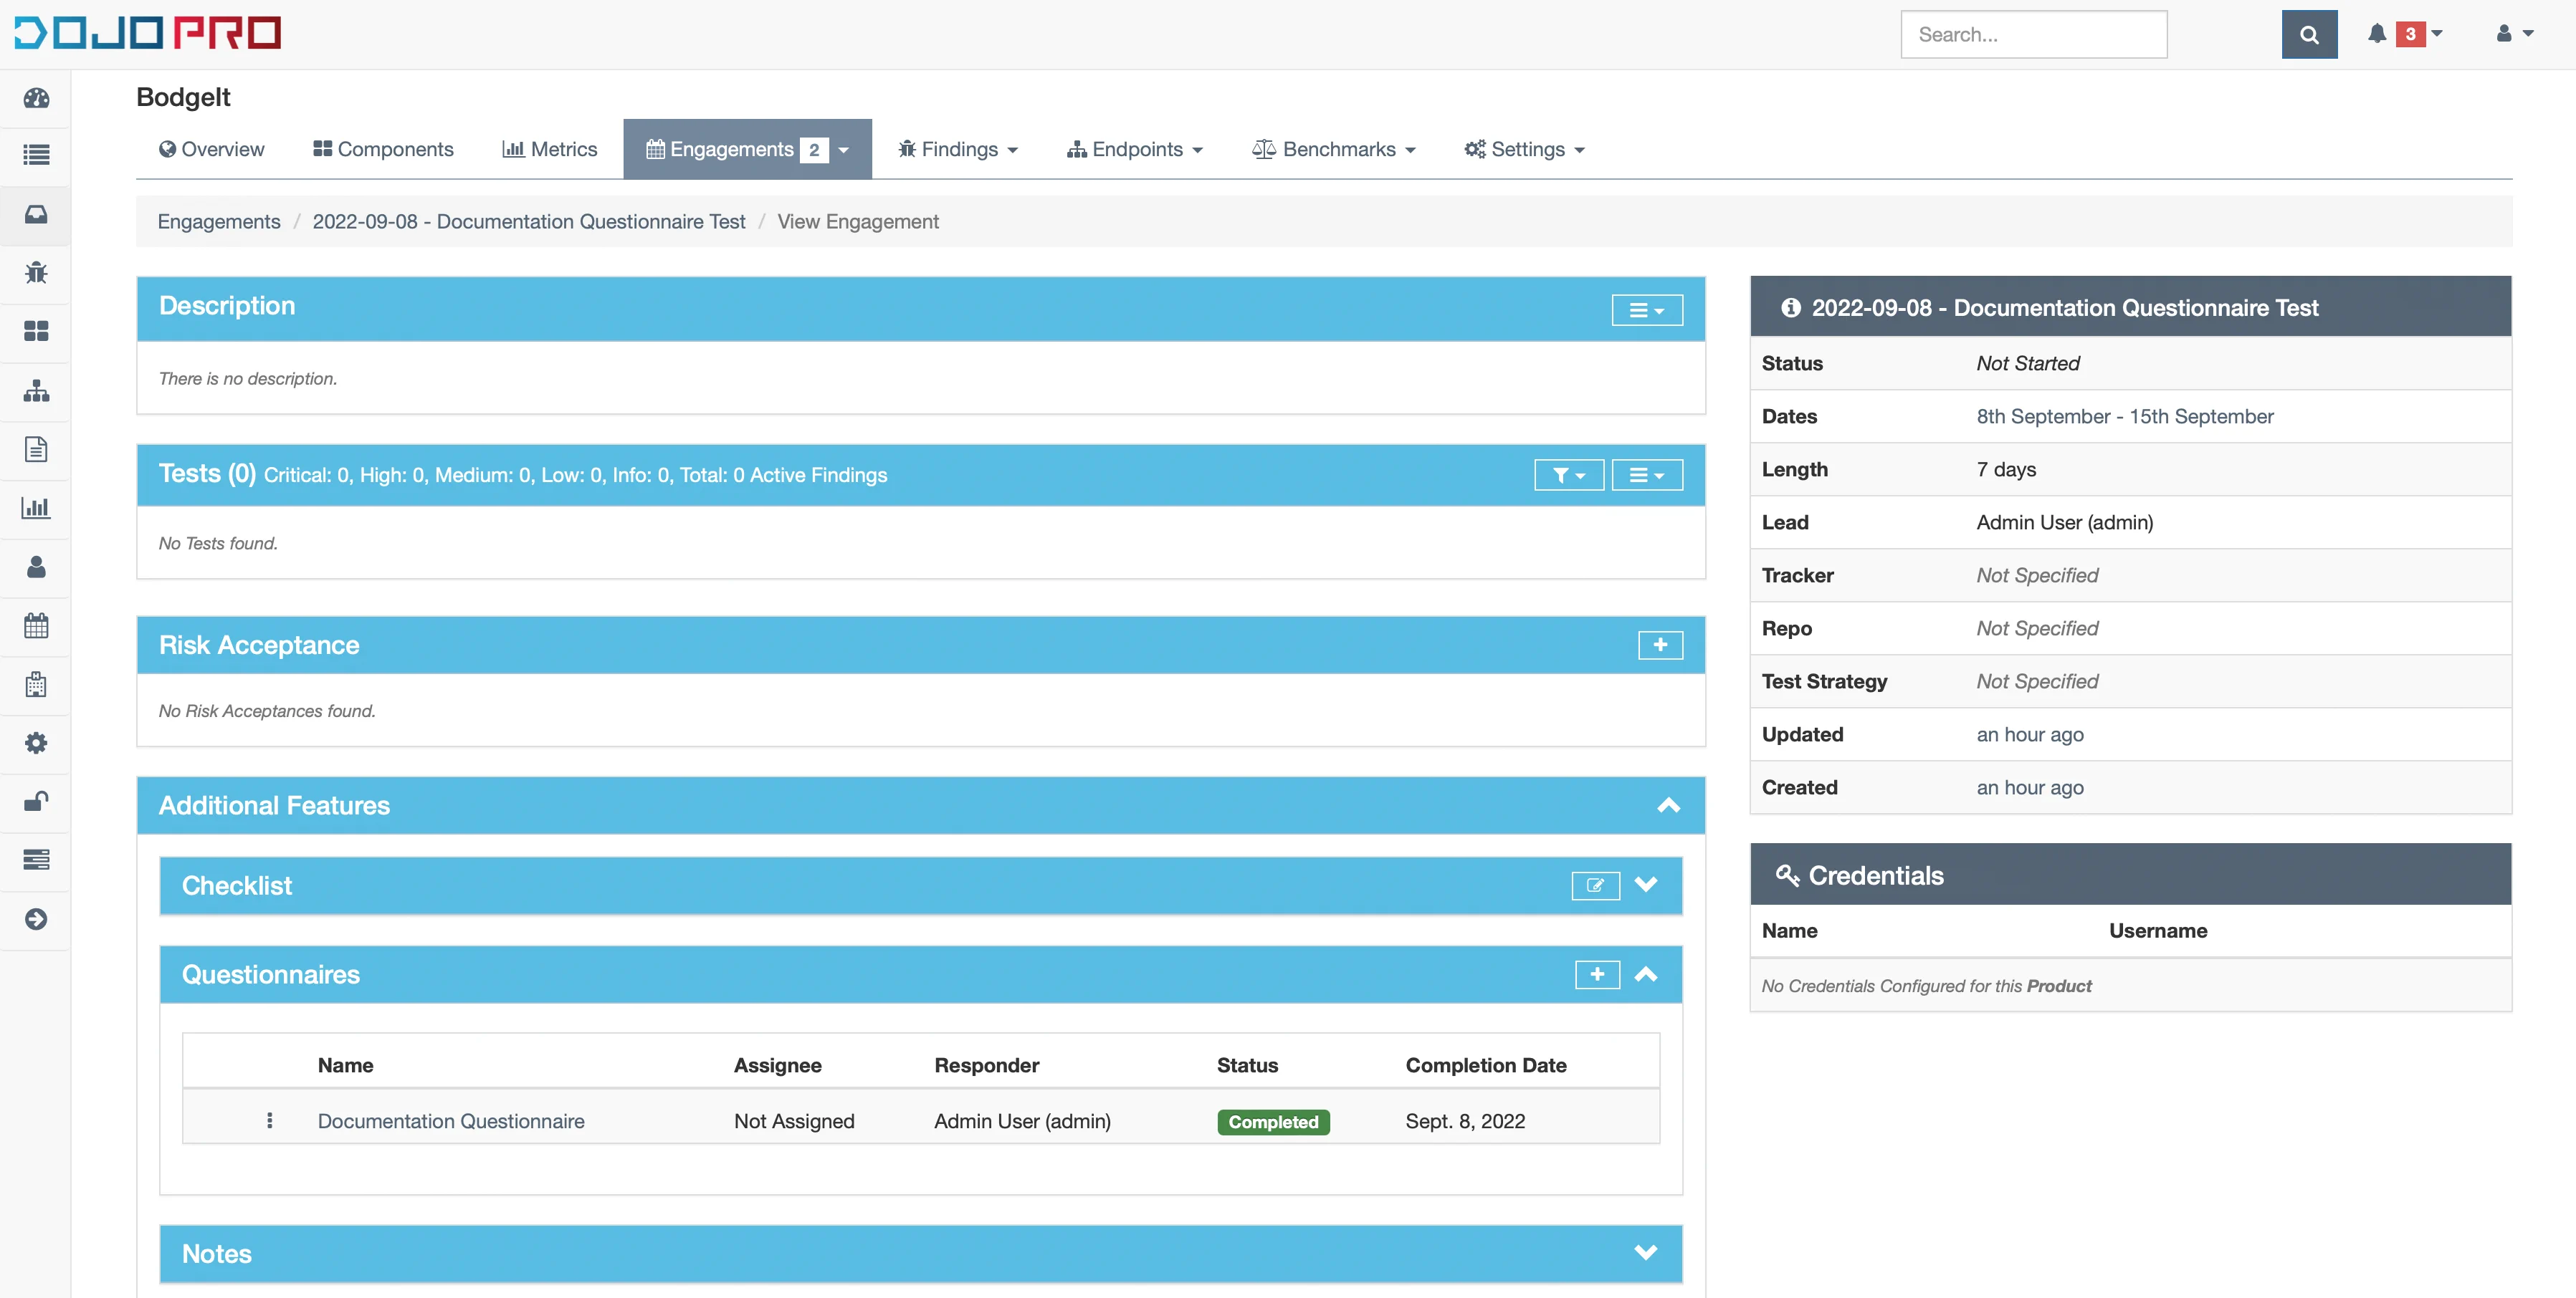Viewport: 2576px width, 1298px height.
Task: Open the user icon in sidebar
Action: click(36, 567)
